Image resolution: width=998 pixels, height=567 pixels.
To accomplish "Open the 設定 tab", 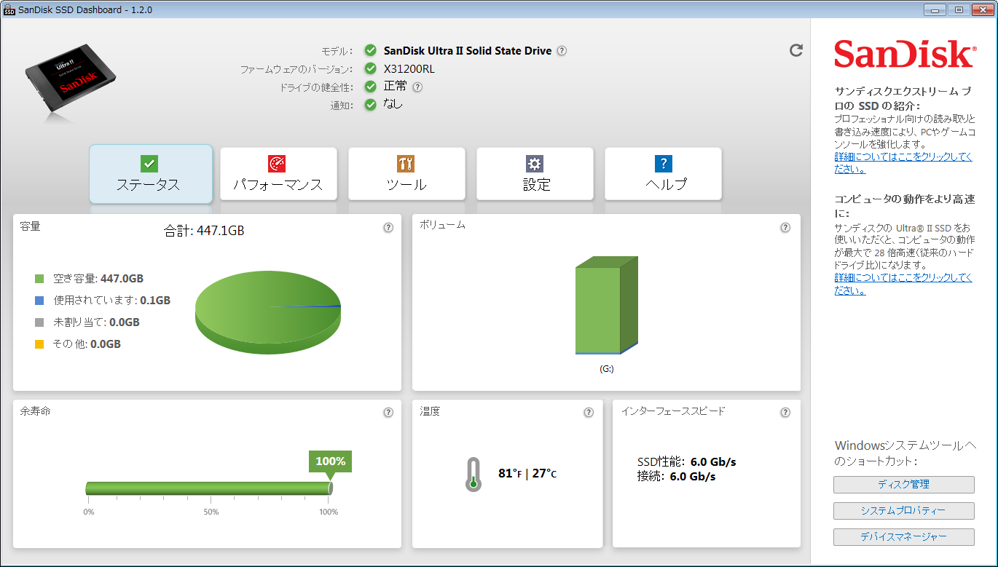I will pos(535,174).
